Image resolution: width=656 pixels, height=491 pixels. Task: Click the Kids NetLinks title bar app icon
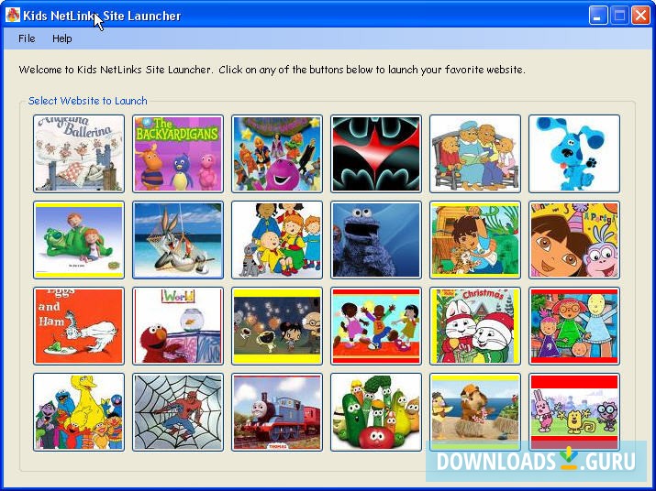point(13,16)
